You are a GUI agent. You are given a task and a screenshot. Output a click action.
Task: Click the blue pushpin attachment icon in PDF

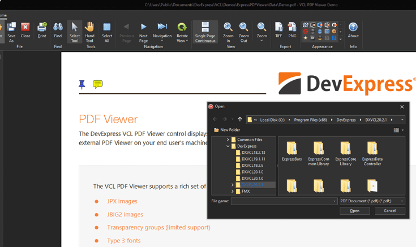point(82,85)
